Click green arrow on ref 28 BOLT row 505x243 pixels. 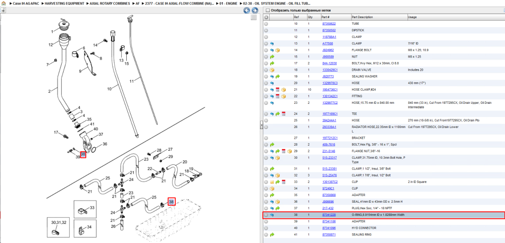point(272,145)
